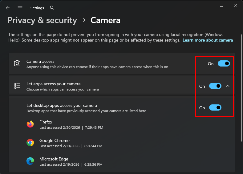Maximize the Settings window
243x174 pixels.
click(221, 5)
